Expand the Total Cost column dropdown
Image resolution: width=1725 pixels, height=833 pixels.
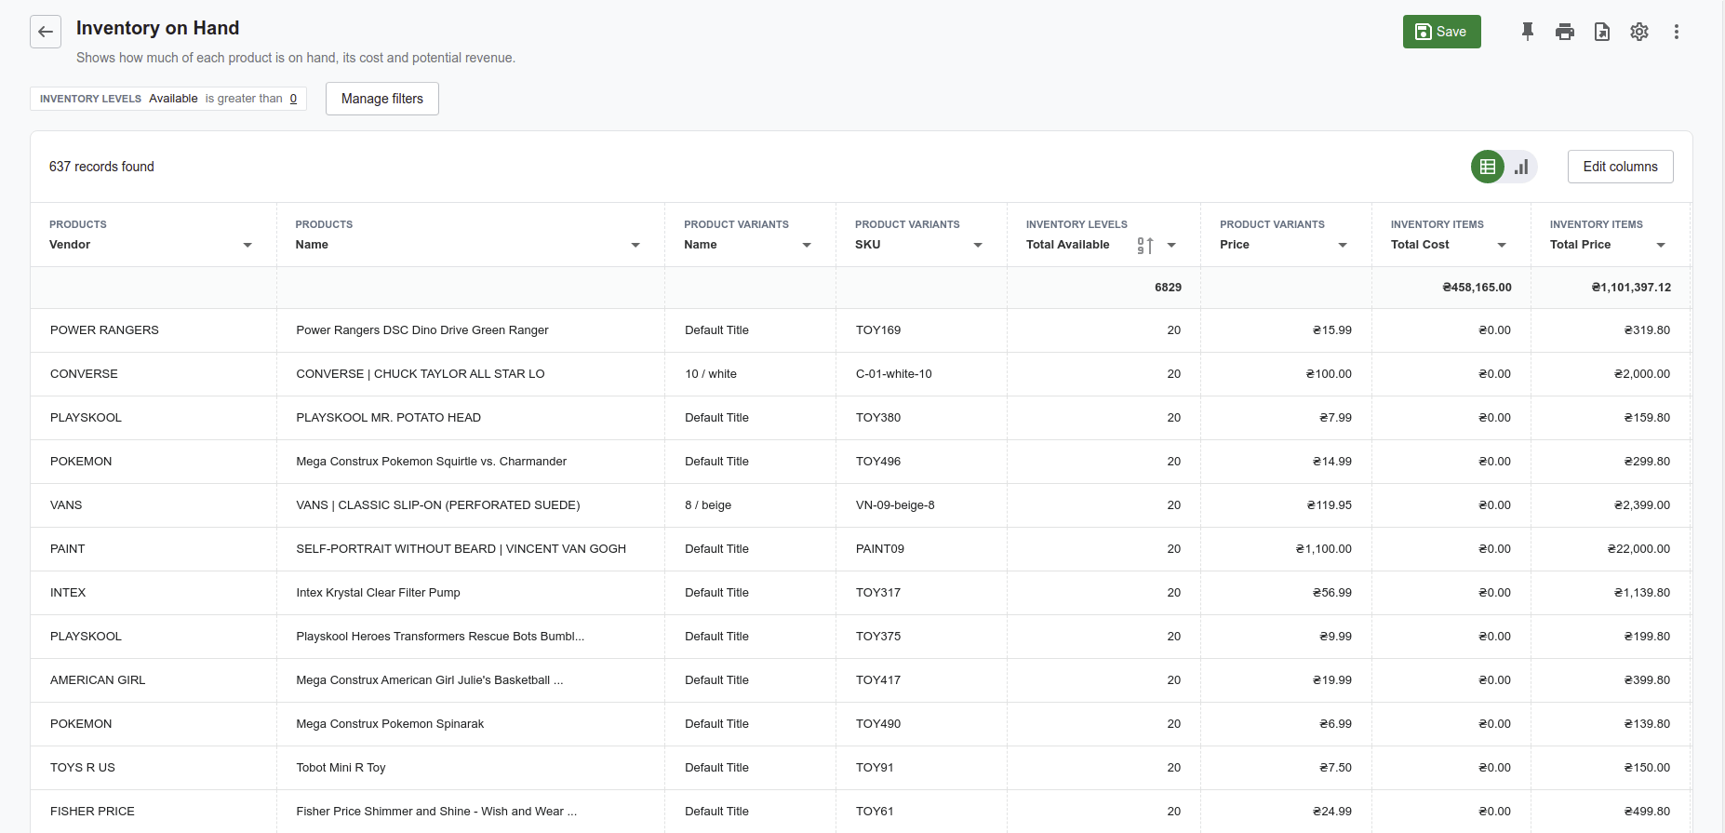(1502, 245)
